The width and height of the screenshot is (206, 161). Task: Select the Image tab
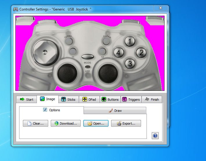pos(48,99)
